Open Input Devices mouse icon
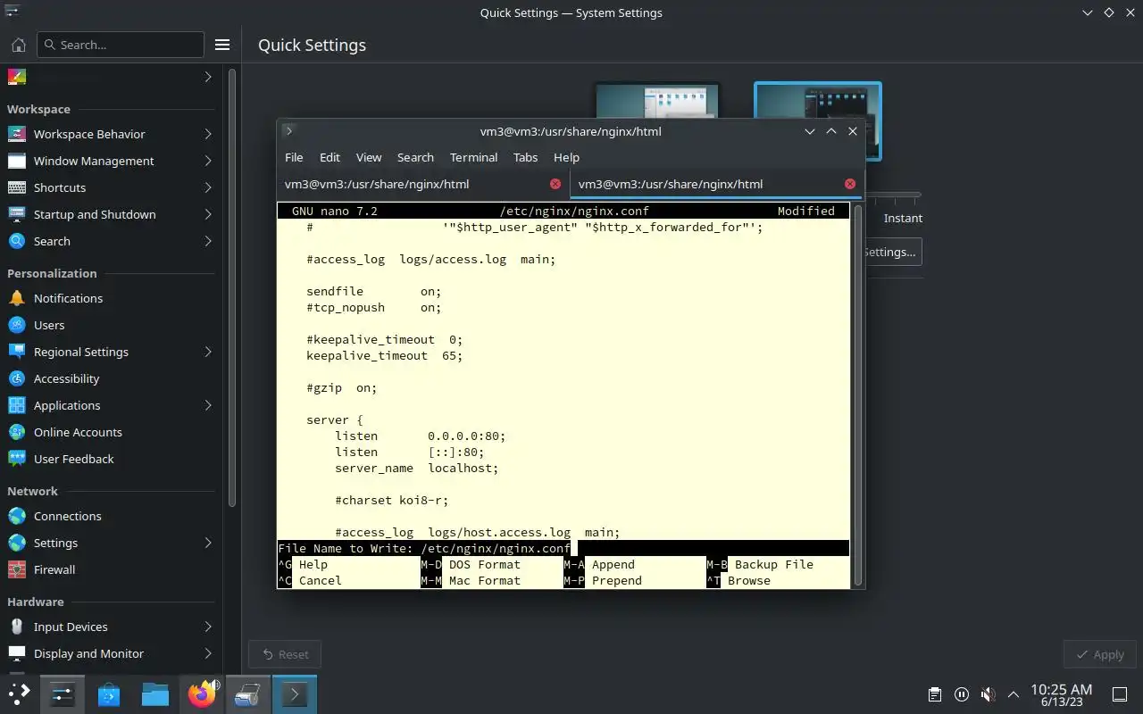This screenshot has height=714, width=1143. (17, 627)
